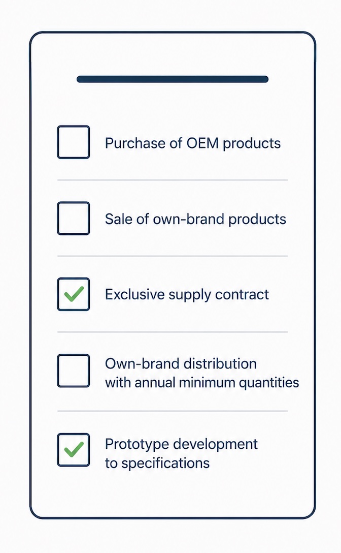This screenshot has width=341, height=553.
Task: Click the 'Exclusive supply contract' label
Action: [187, 295]
